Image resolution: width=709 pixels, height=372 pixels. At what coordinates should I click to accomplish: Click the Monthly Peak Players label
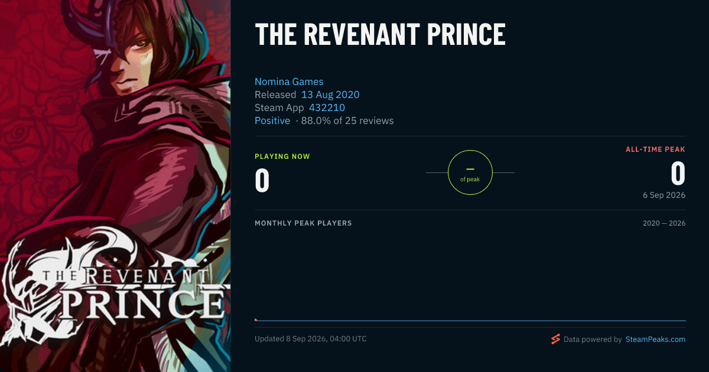(303, 223)
